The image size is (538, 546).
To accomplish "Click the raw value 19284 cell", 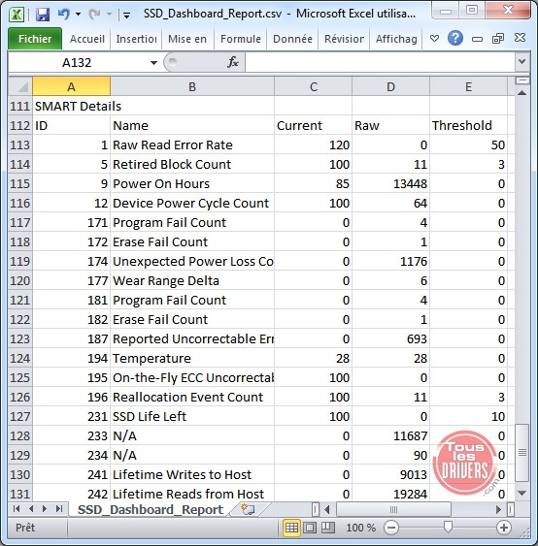I will point(390,494).
